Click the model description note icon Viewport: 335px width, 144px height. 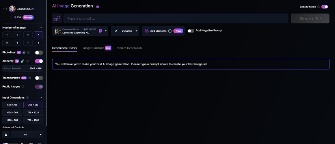pyautogui.click(x=100, y=31)
